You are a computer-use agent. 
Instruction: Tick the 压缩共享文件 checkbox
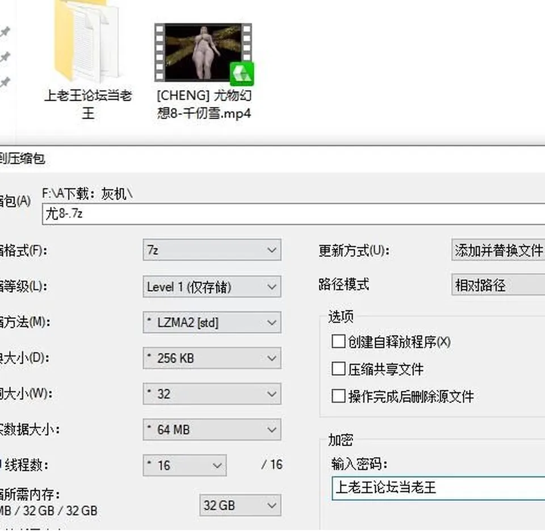(338, 369)
